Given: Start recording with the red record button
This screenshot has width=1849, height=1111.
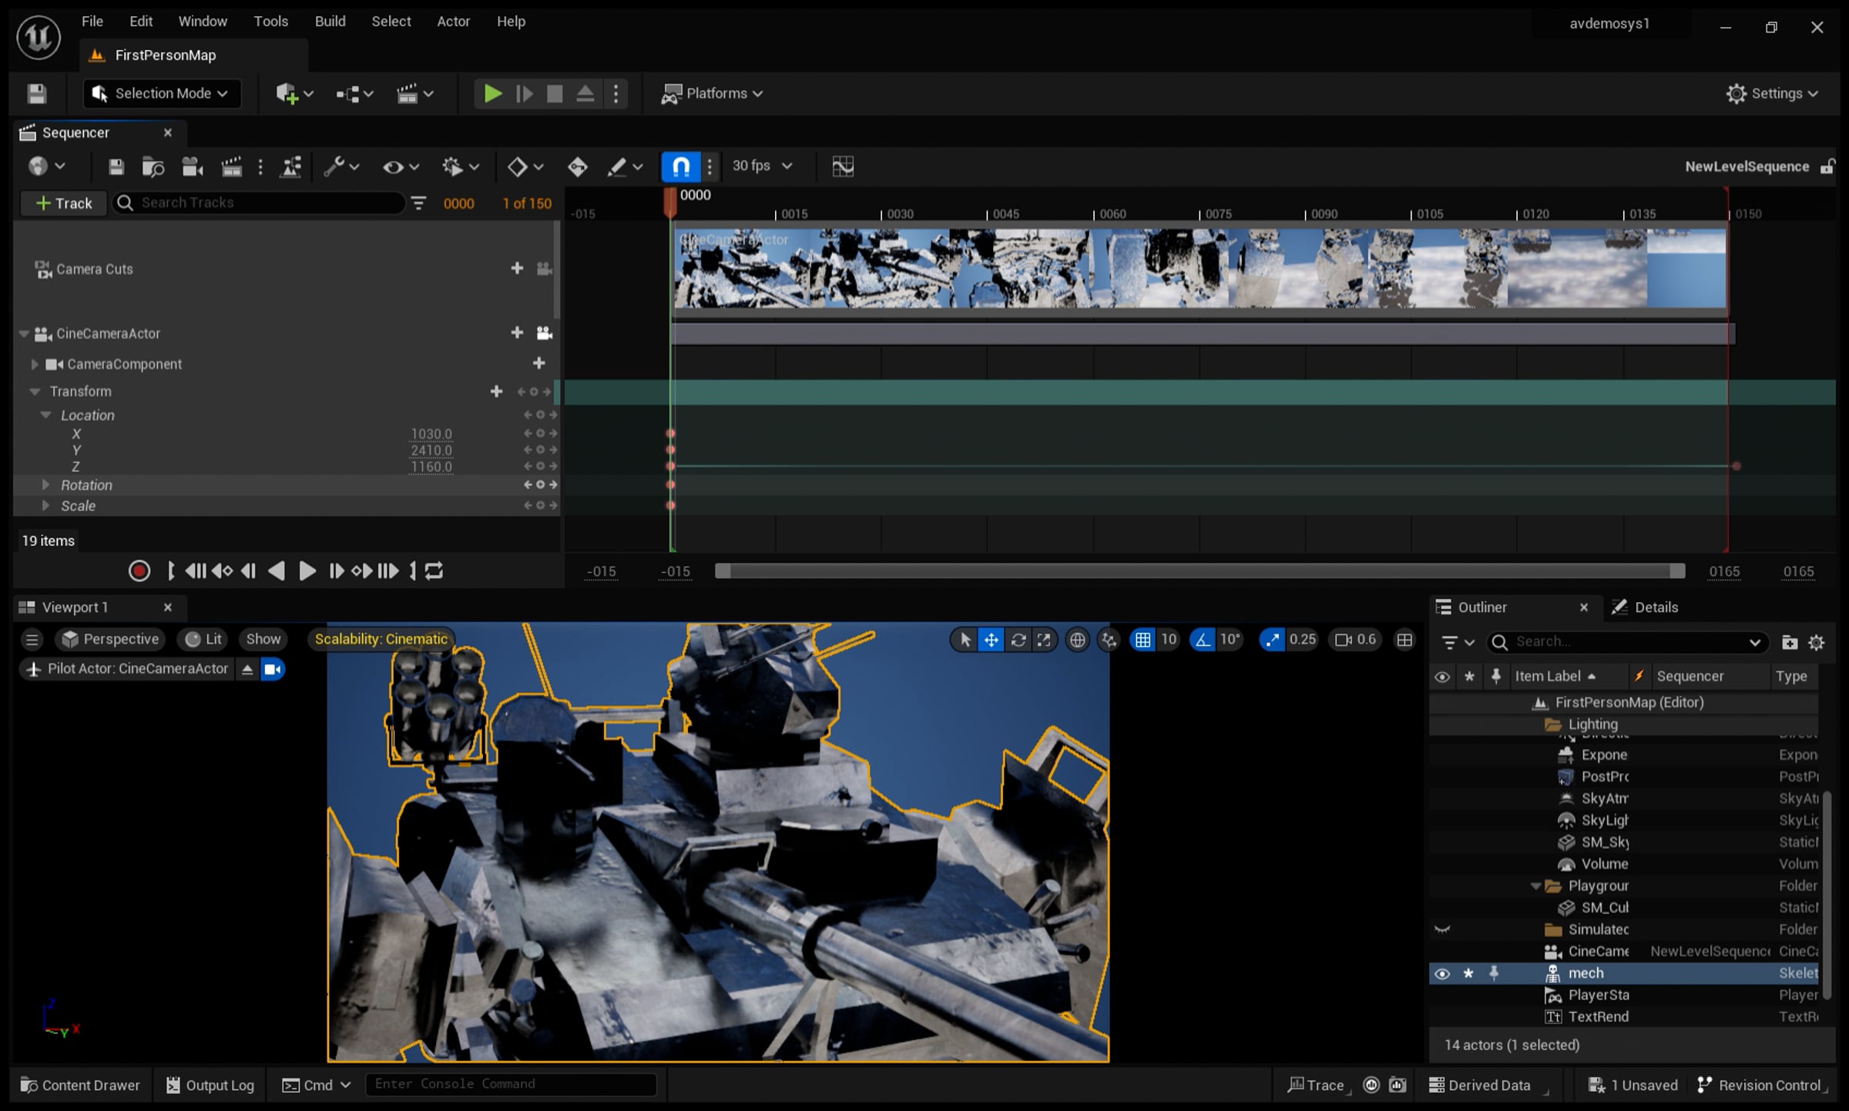Looking at the screenshot, I should [x=139, y=571].
